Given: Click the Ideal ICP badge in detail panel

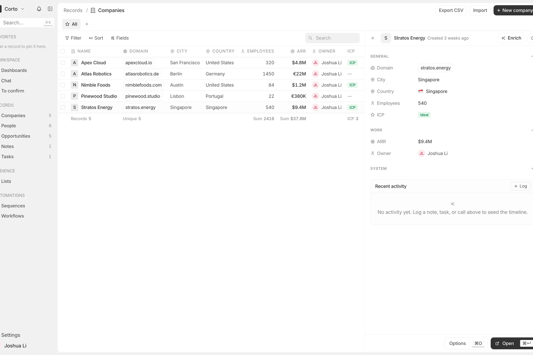Looking at the screenshot, I should (424, 115).
